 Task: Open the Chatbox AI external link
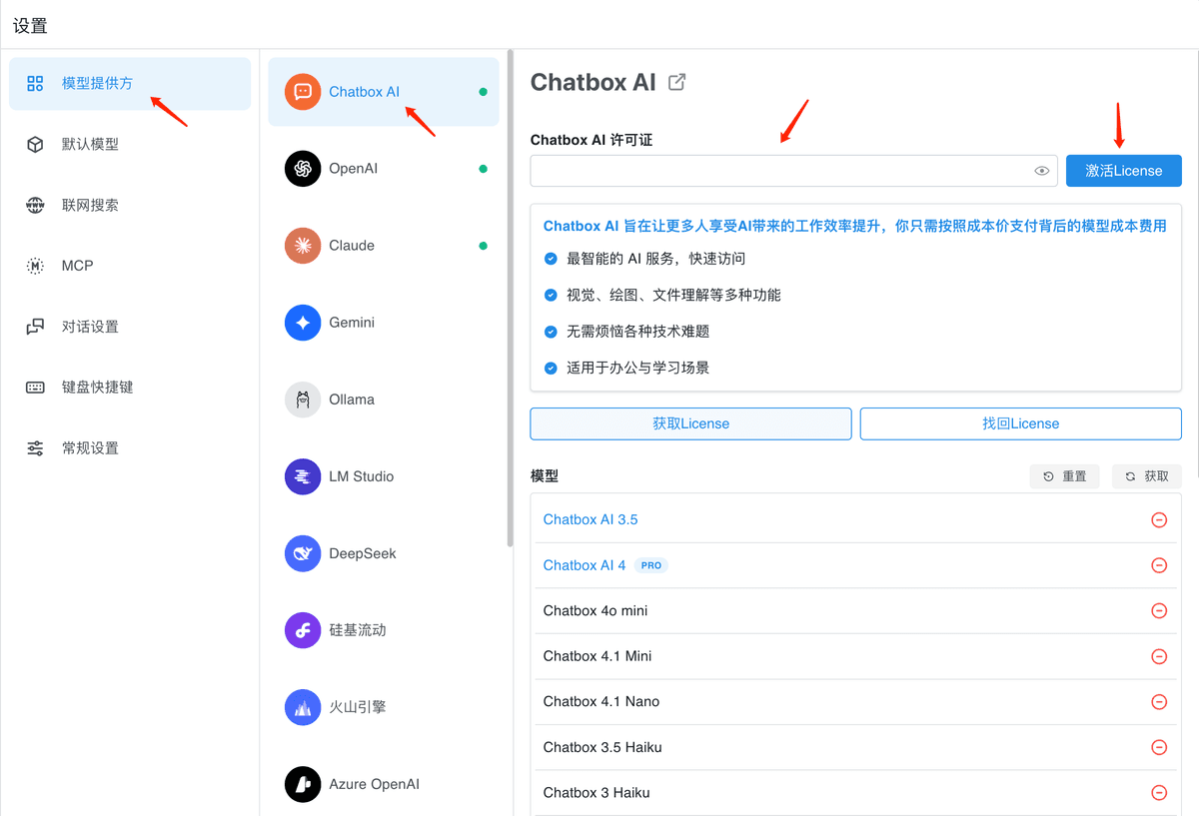[676, 82]
